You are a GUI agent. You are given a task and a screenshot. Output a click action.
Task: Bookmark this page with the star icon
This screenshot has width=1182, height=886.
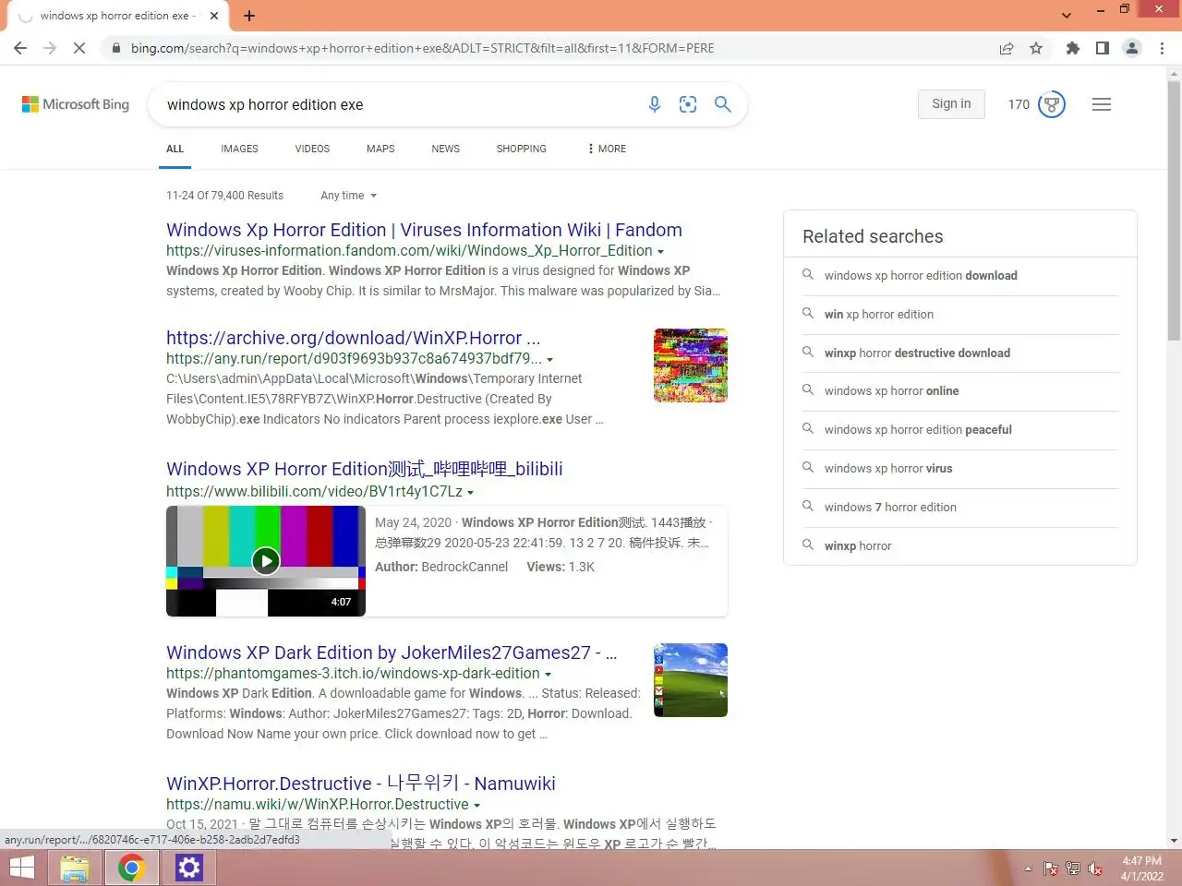tap(1036, 48)
